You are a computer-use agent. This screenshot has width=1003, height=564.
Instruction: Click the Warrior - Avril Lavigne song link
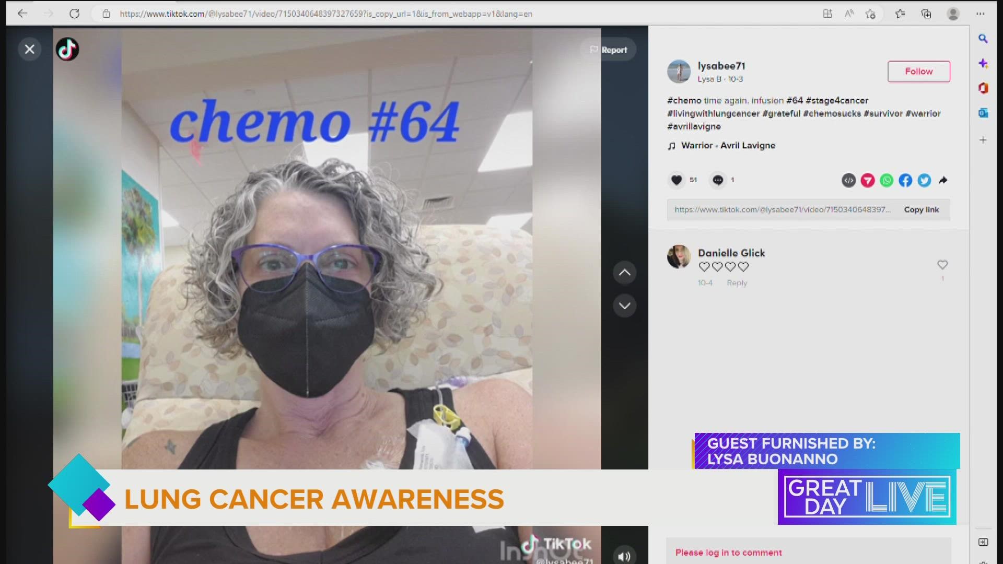(728, 145)
